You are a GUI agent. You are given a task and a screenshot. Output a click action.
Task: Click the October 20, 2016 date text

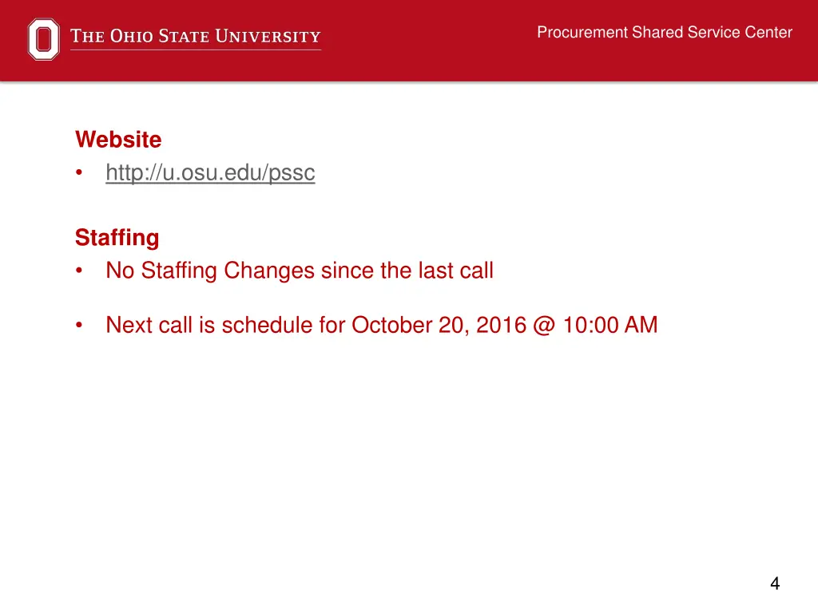[x=439, y=326]
